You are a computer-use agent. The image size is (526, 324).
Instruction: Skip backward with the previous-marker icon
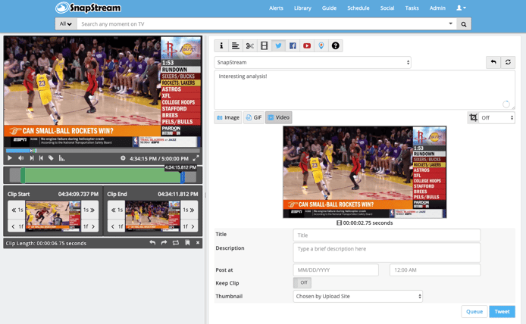tap(41, 158)
